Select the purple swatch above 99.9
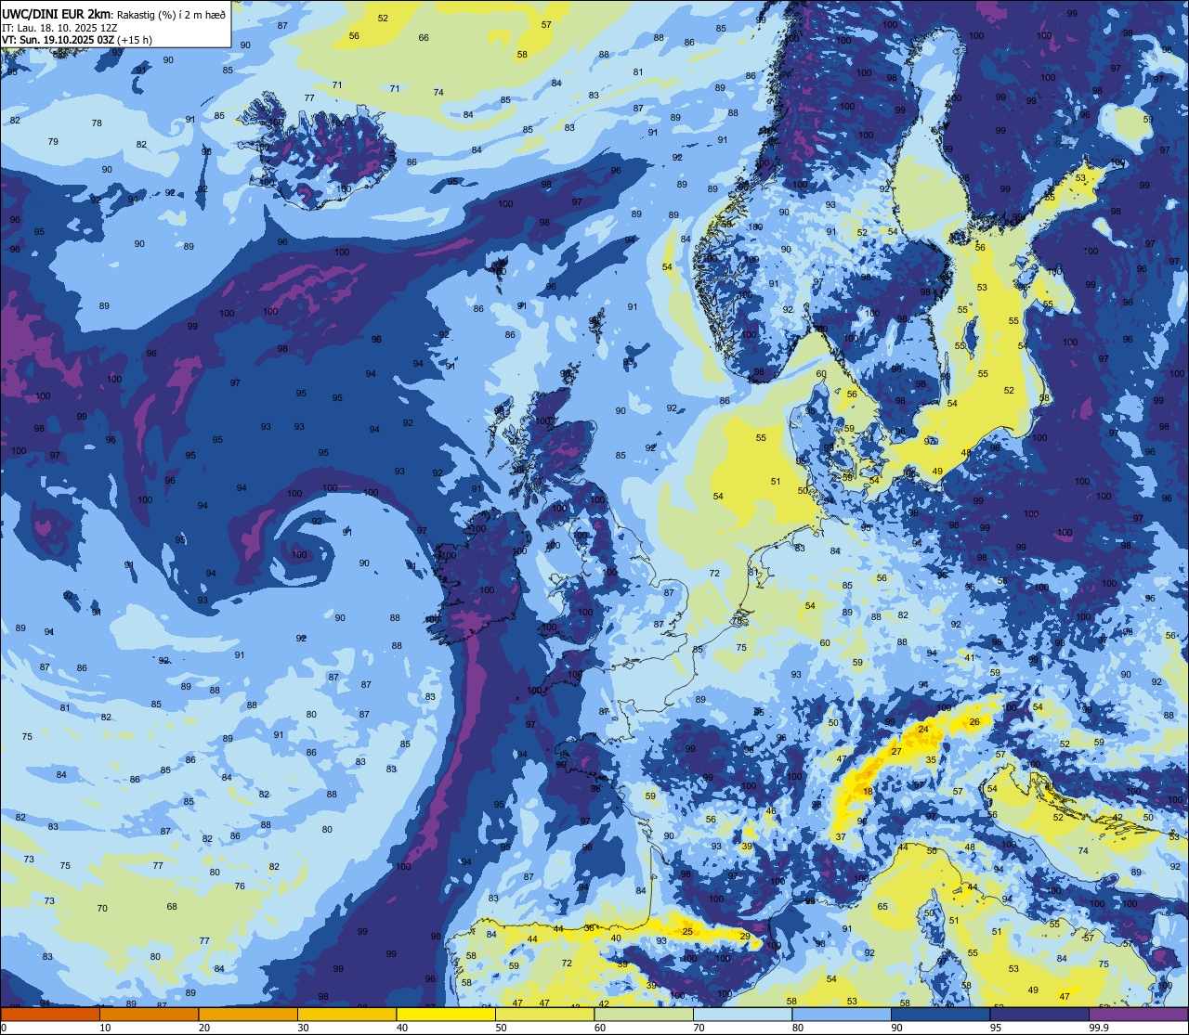1189x1035 pixels. 1138,1014
